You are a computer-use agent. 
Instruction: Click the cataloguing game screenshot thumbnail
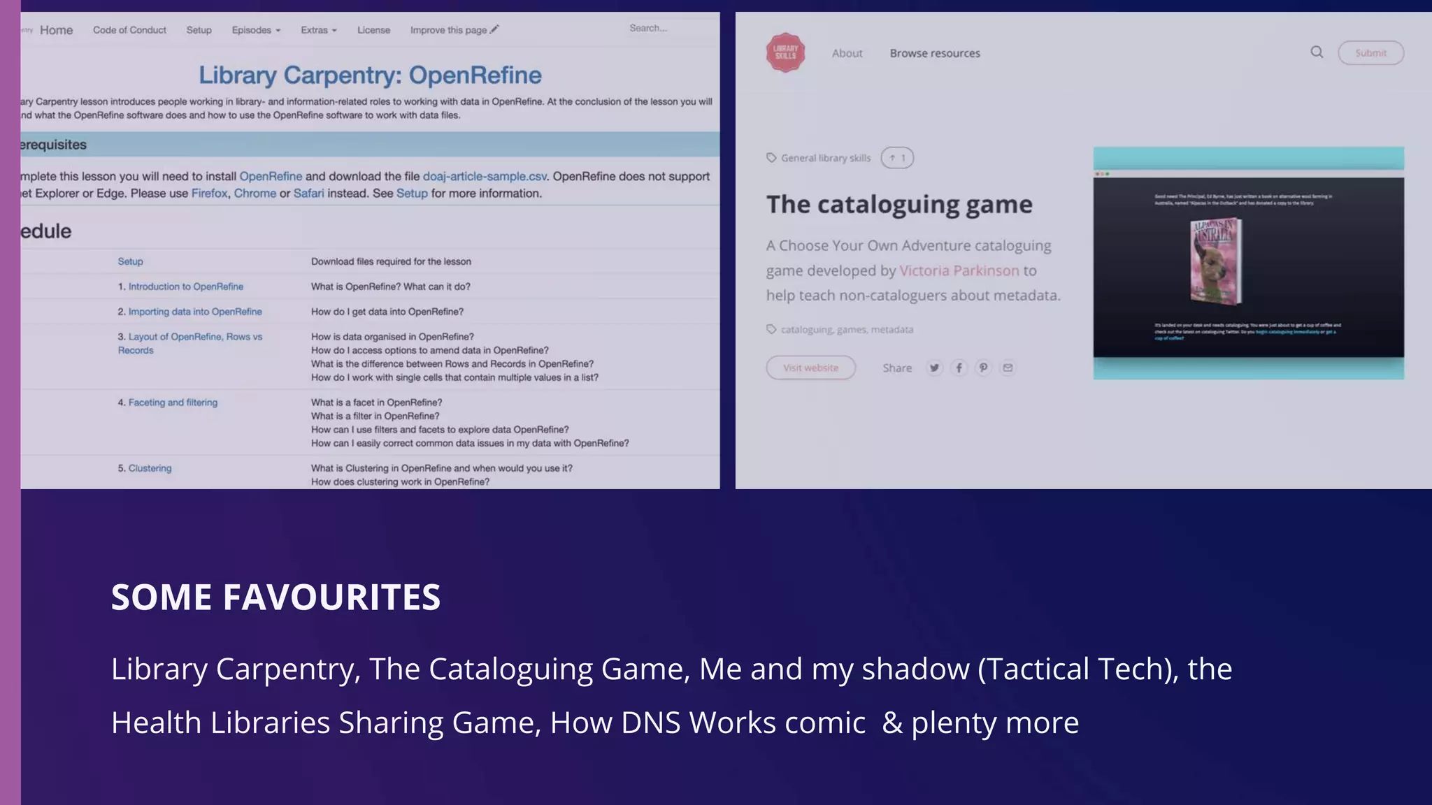1248,263
